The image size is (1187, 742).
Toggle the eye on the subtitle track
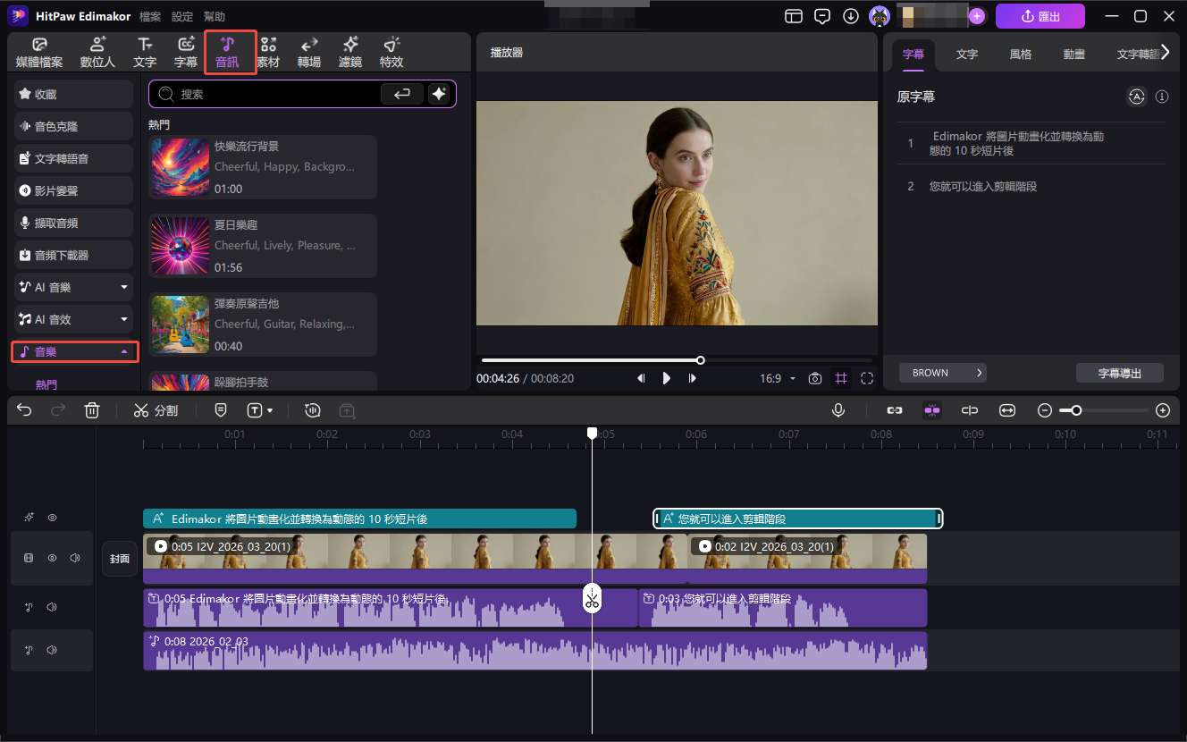(x=52, y=518)
